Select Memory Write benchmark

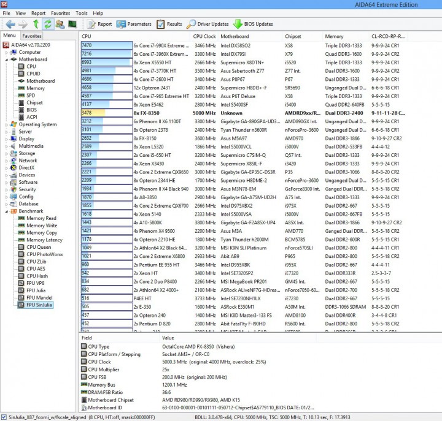[x=38, y=226]
